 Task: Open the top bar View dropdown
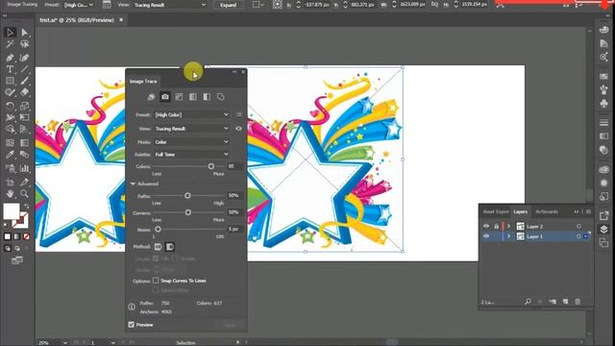tap(170, 5)
